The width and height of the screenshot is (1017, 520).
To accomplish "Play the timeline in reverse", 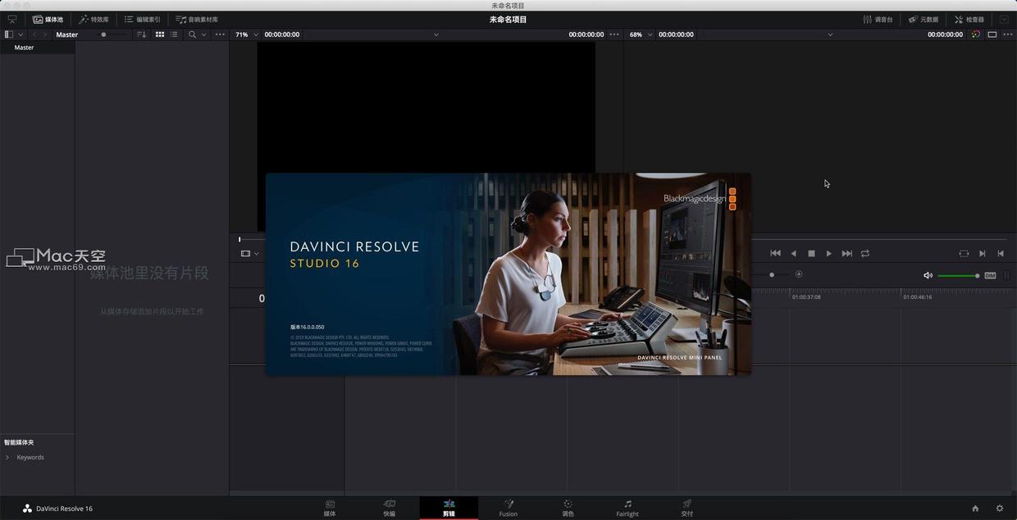I will click(793, 253).
